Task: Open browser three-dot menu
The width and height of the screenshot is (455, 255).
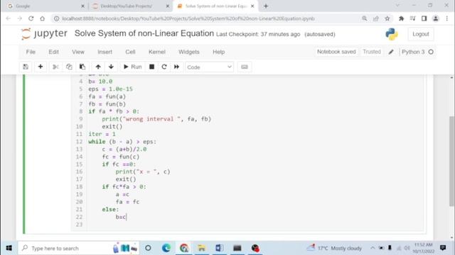Action: point(447,18)
